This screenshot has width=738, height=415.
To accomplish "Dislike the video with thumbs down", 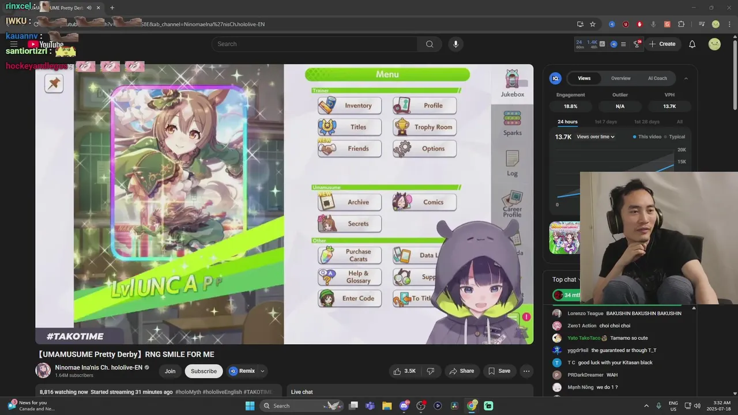I will pos(430,371).
